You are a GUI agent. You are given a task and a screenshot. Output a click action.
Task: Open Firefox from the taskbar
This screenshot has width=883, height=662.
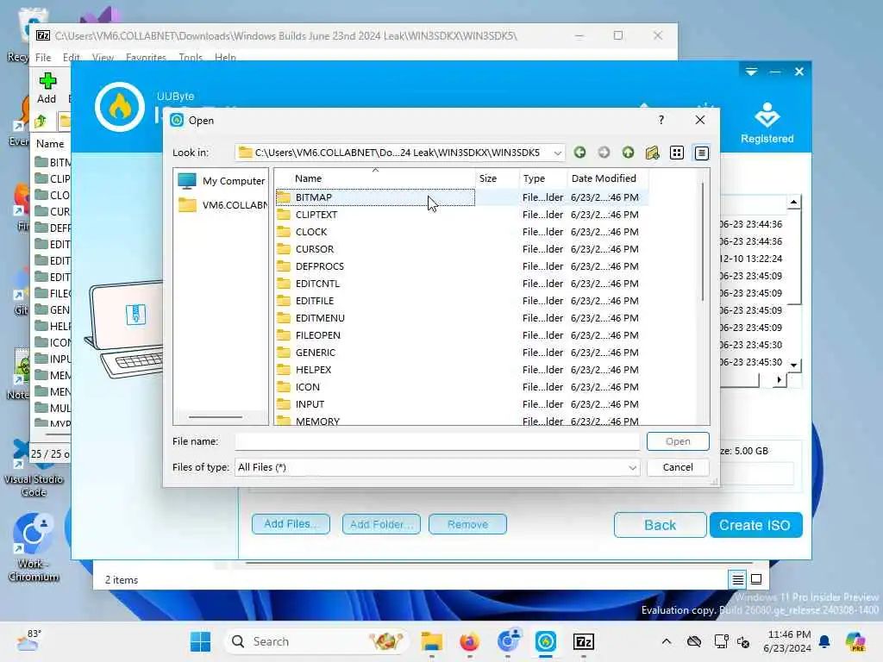pos(469,641)
